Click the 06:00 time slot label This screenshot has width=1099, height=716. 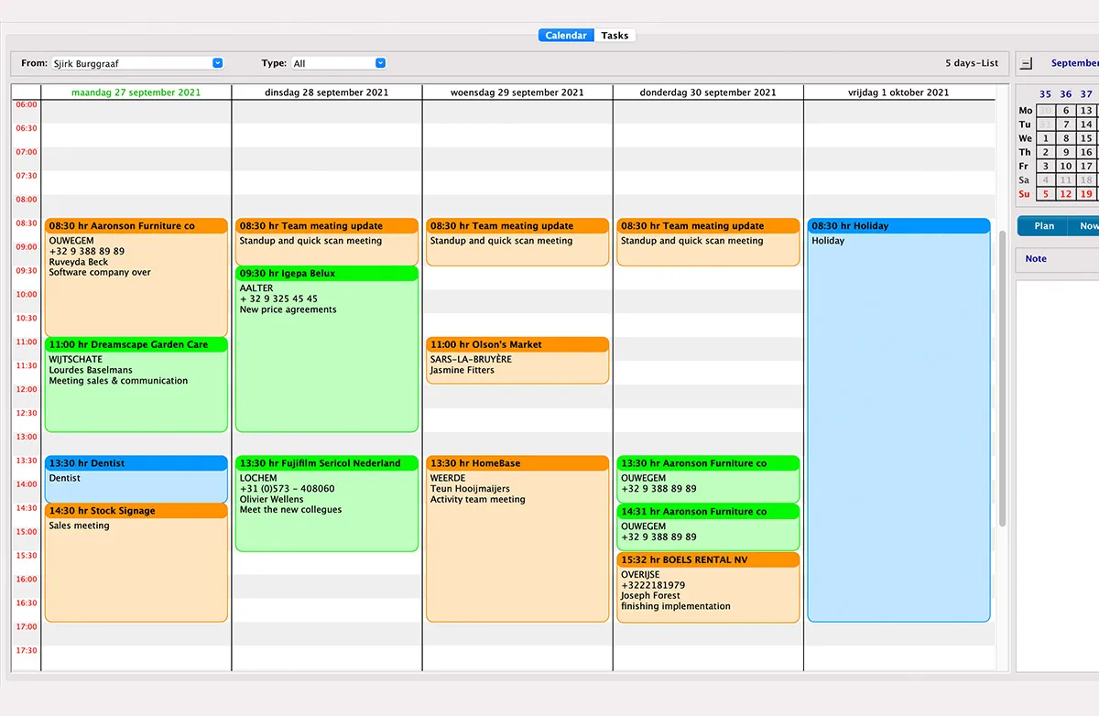tap(27, 104)
